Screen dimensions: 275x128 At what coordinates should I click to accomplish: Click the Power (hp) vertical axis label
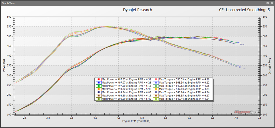4,65
